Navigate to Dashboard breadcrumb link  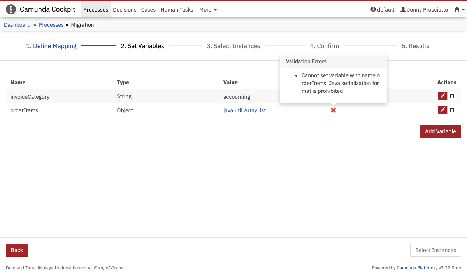click(x=17, y=25)
